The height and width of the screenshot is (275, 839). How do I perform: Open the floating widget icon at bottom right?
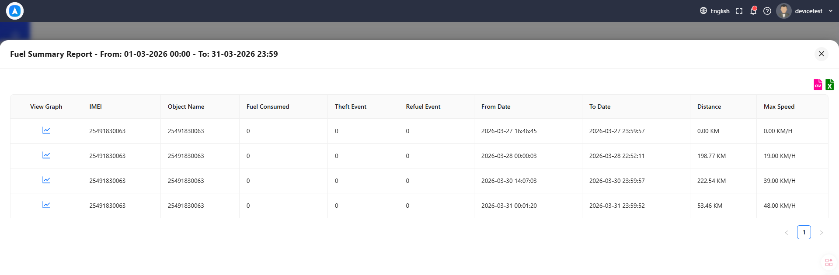(829, 262)
